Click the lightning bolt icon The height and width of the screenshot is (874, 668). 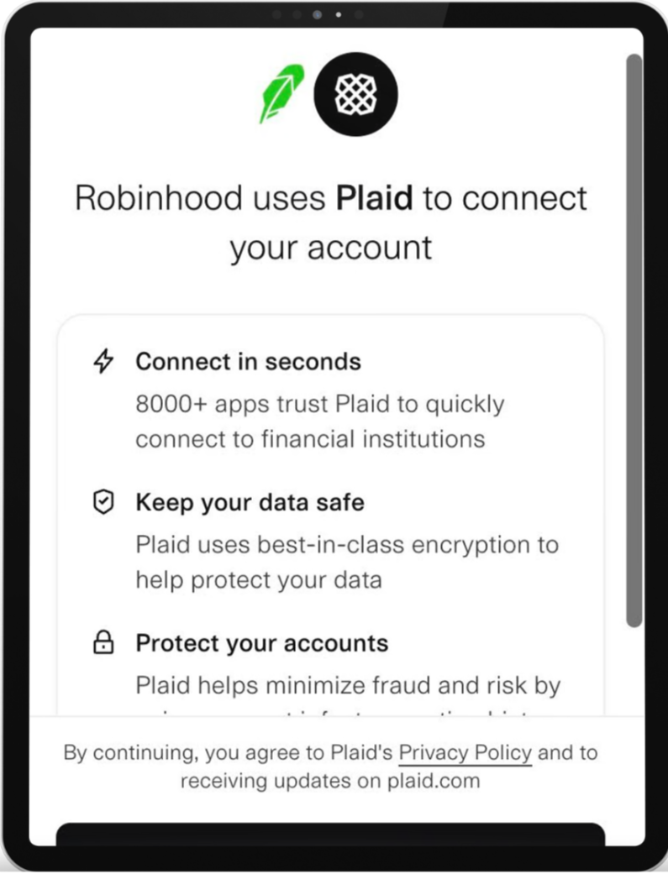point(103,361)
